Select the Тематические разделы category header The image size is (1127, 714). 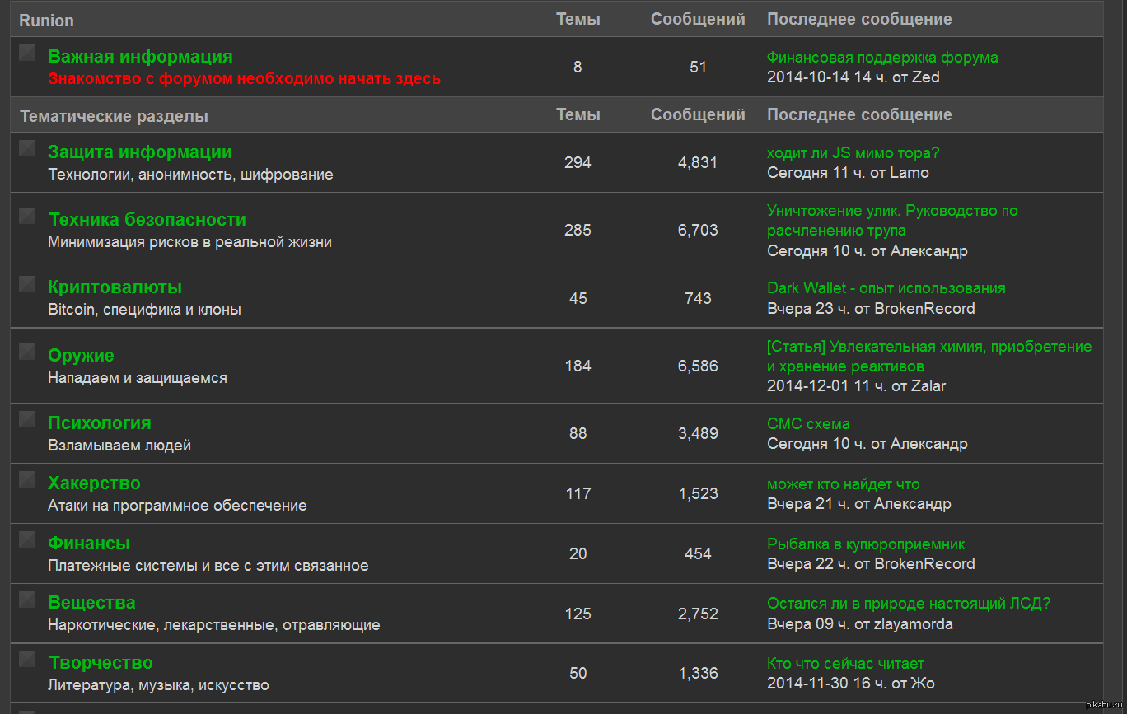coord(114,116)
